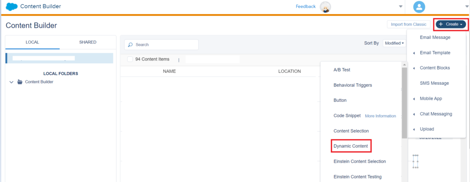Select Einstein Content Selection option
Image resolution: width=470 pixels, height=182 pixels.
pyautogui.click(x=359, y=161)
